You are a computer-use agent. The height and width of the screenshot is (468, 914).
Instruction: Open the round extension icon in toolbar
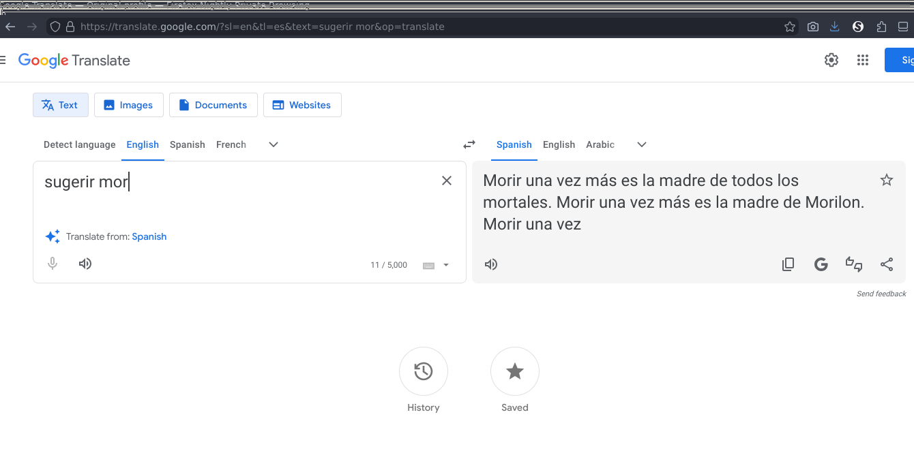(859, 27)
